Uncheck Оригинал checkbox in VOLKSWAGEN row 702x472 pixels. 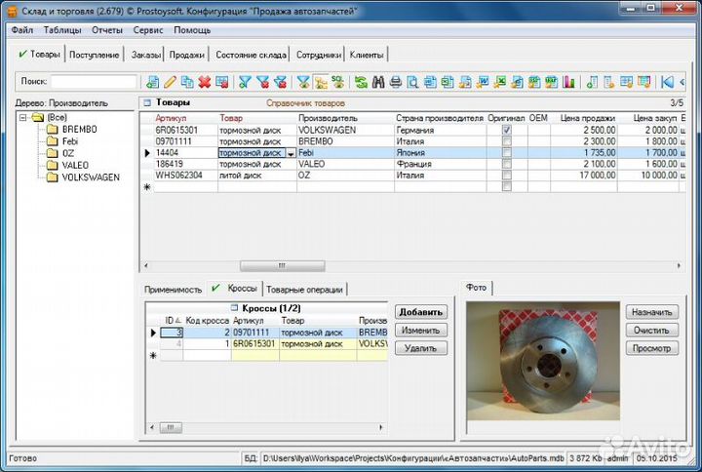[505, 130]
